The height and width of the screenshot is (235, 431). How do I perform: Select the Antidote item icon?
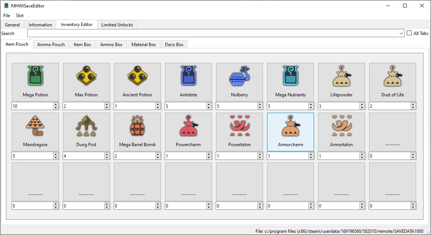(188, 75)
